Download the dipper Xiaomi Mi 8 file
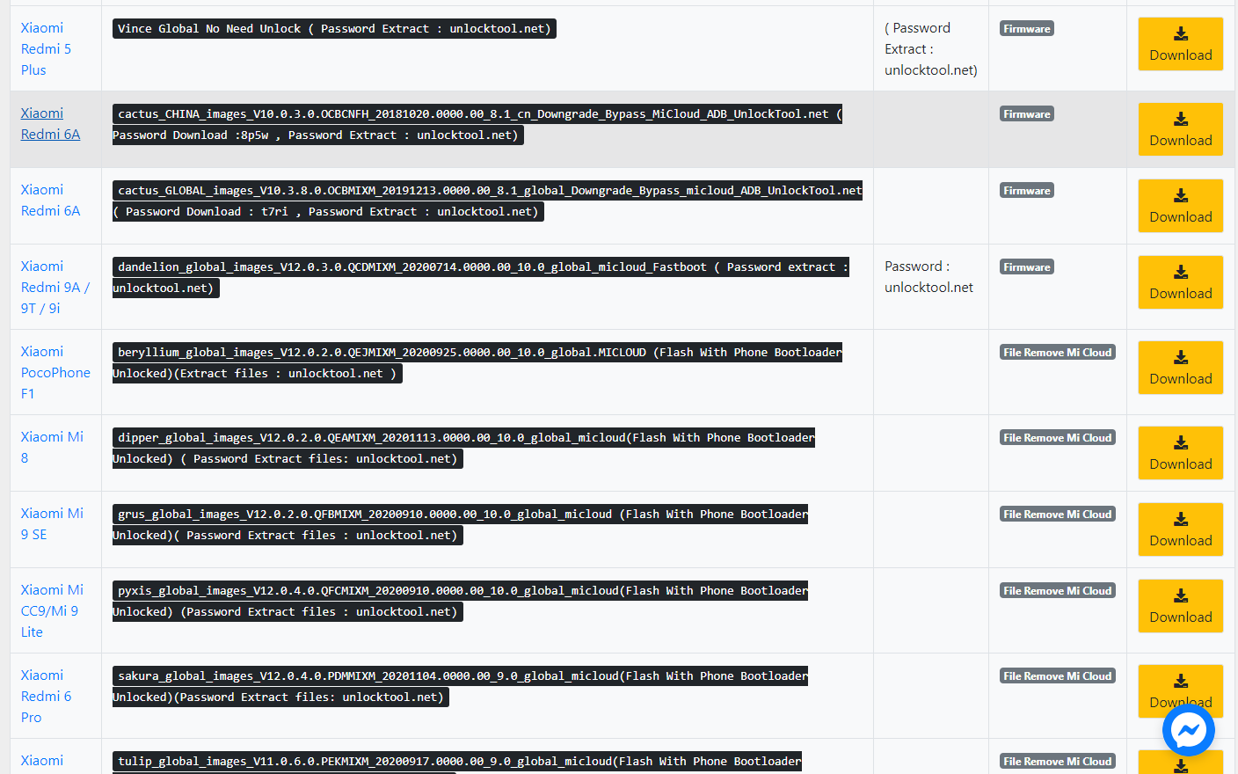This screenshot has height=774, width=1238. [1180, 453]
